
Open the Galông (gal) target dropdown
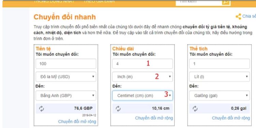coord(219,95)
